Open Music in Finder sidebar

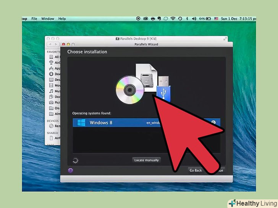pyautogui.click(x=55, y=91)
